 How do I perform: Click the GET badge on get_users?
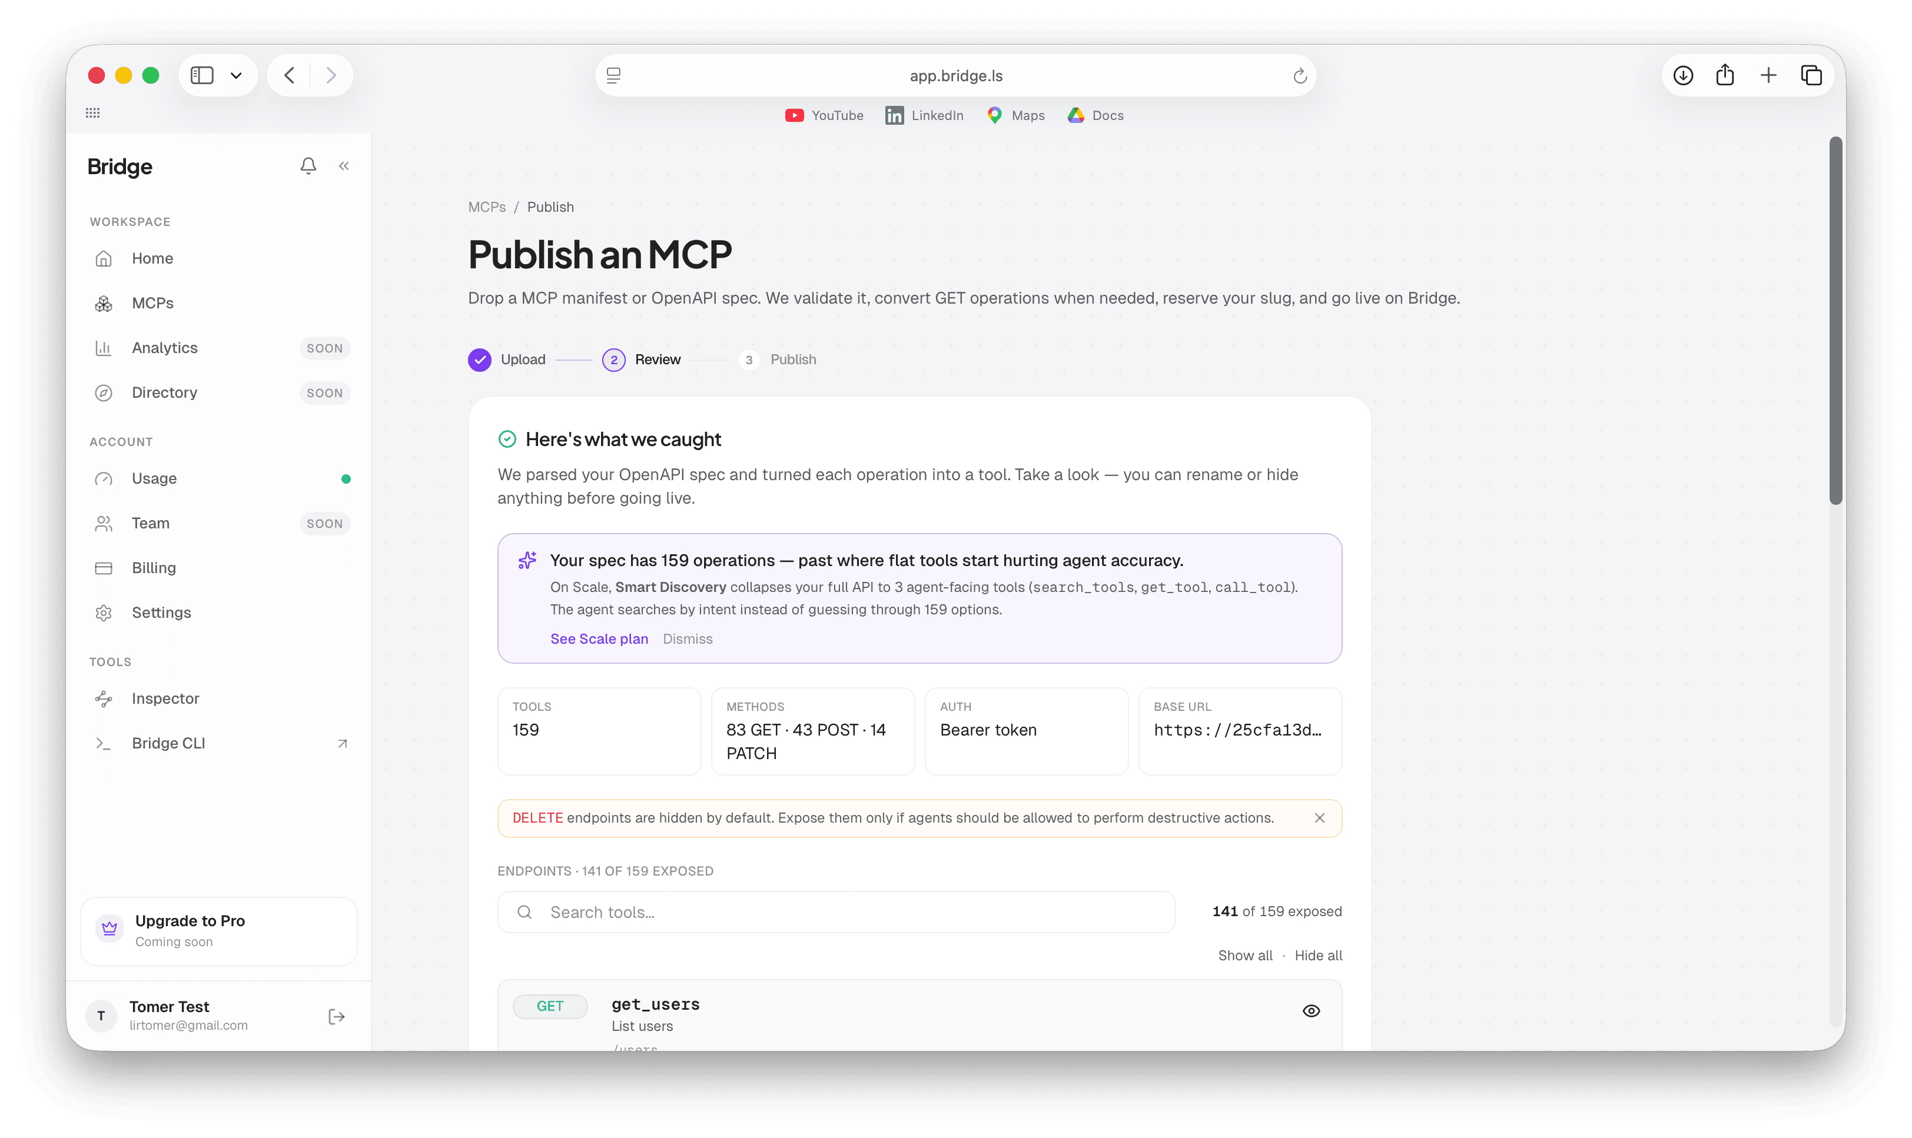550,1006
